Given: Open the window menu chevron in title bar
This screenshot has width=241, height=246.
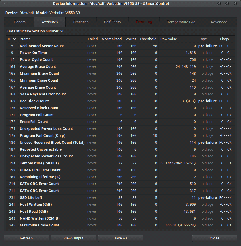Looking at the screenshot, I should (x=5, y=4).
